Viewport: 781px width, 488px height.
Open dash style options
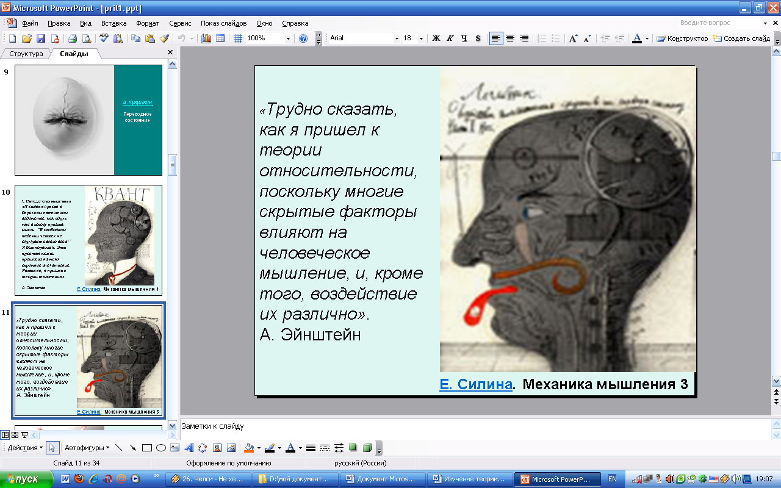click(325, 448)
